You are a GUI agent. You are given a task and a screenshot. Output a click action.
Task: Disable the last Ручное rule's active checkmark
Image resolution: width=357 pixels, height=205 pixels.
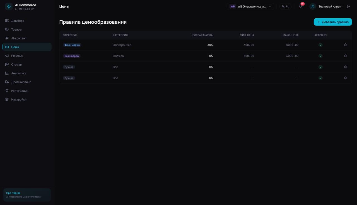click(x=320, y=78)
